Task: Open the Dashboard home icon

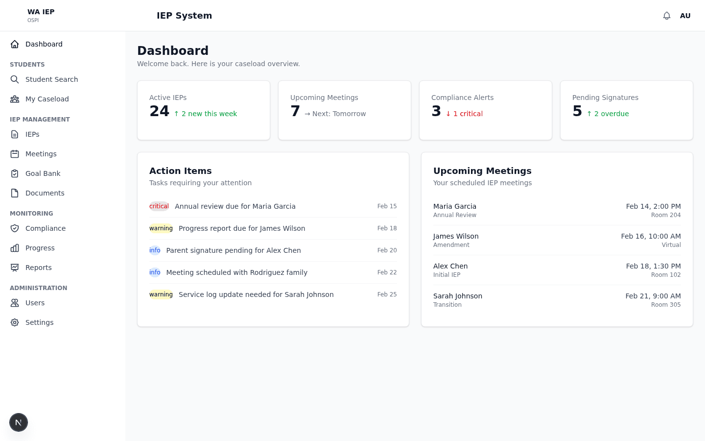Action: click(x=15, y=44)
